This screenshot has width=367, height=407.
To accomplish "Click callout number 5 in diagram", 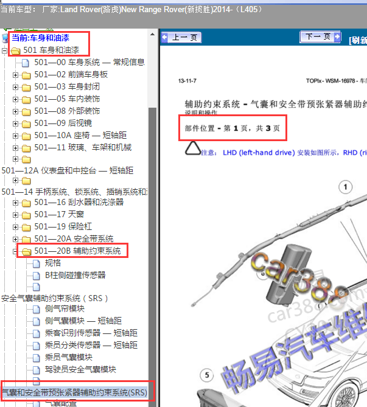I will pos(207,375).
